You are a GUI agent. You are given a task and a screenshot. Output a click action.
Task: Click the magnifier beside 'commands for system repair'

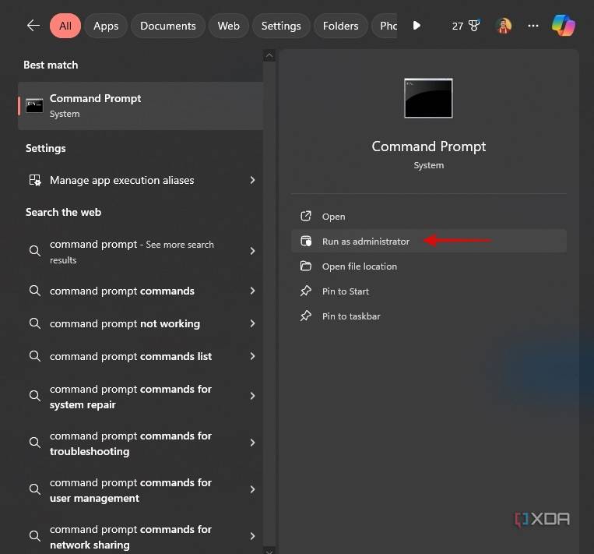[35, 396]
